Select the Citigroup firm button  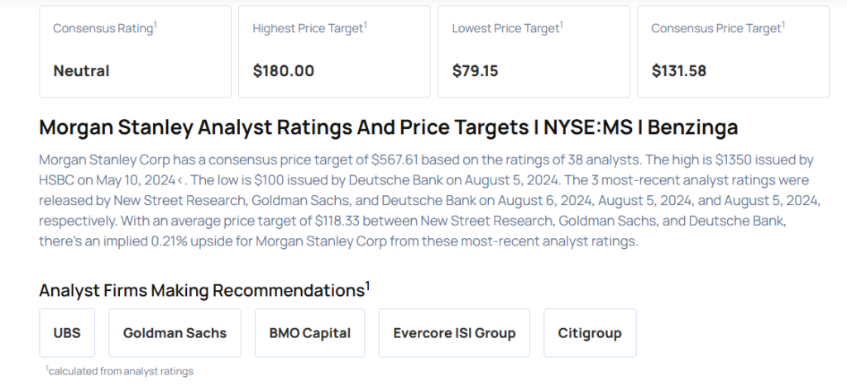pyautogui.click(x=590, y=333)
